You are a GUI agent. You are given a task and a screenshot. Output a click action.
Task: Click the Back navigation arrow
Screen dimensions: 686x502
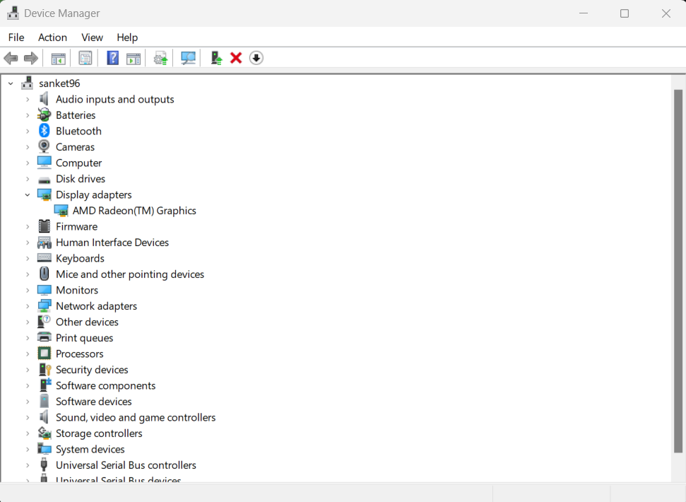(x=11, y=57)
